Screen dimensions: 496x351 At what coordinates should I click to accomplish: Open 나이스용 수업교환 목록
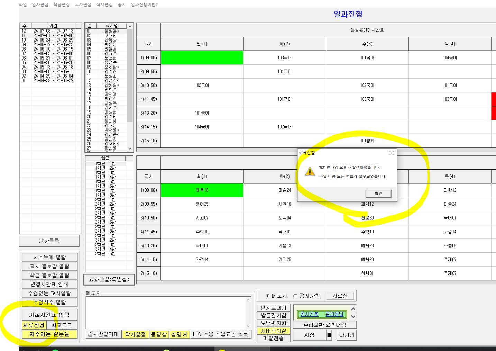(x=220, y=334)
